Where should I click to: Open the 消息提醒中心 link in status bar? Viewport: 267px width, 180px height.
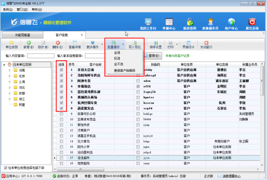point(231,176)
